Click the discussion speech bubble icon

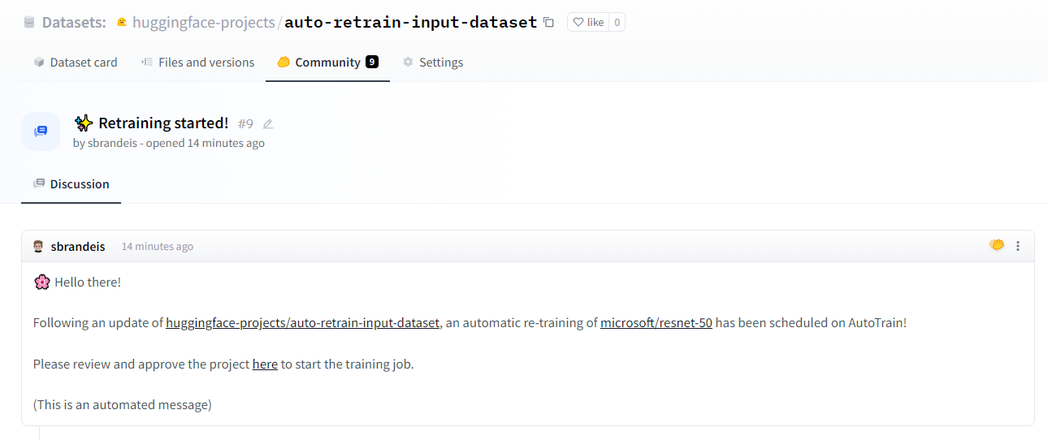coord(41,132)
